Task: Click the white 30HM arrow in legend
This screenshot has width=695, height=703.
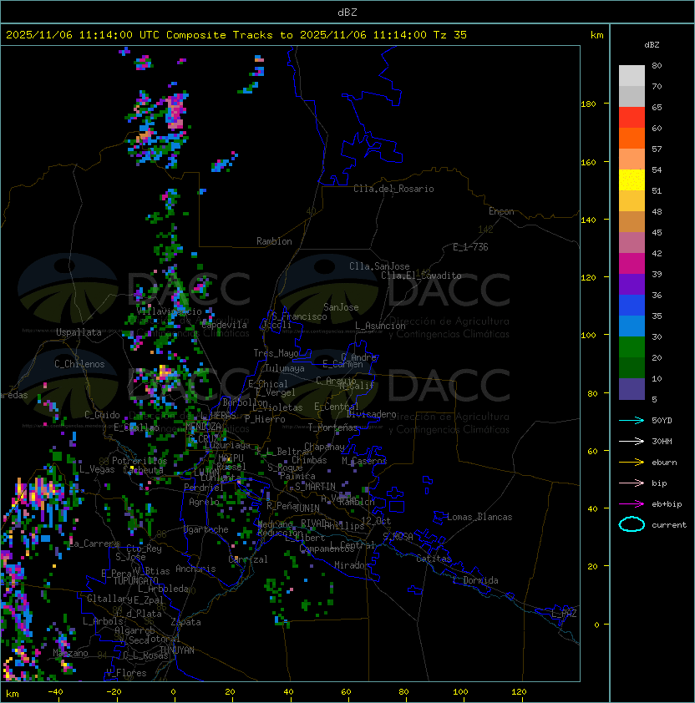Action: [632, 441]
